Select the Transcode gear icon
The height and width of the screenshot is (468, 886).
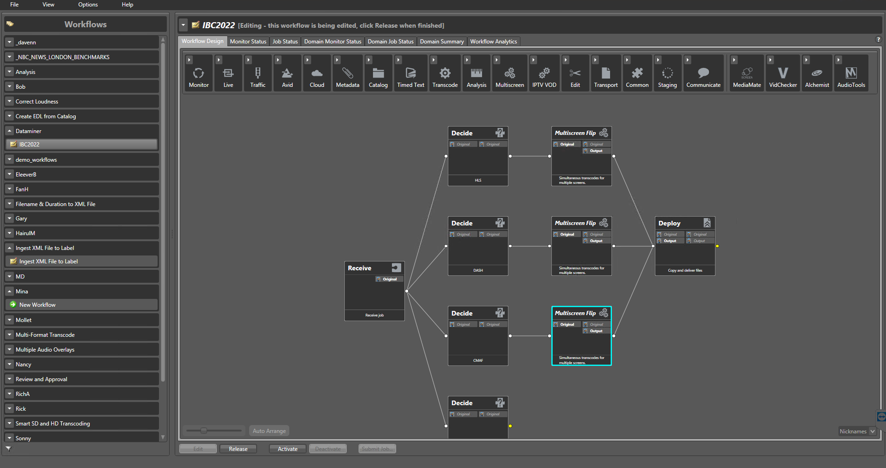[445, 73]
